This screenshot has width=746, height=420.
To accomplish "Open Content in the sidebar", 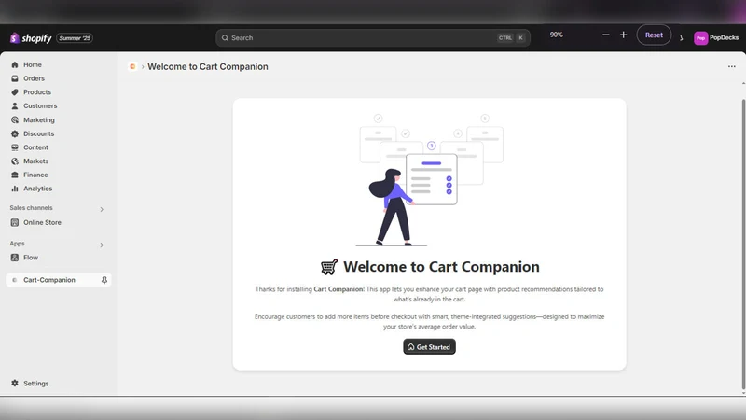I will click(35, 147).
